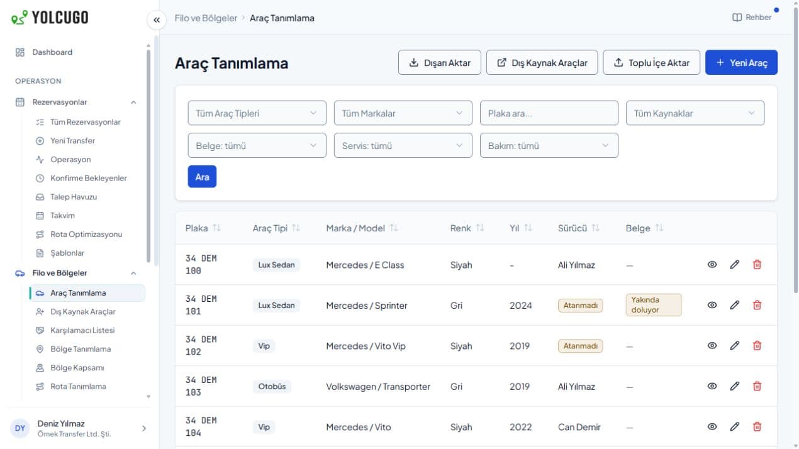Screen dimensions: 799x449
Task: Sort table by Renk column
Action: [467, 228]
